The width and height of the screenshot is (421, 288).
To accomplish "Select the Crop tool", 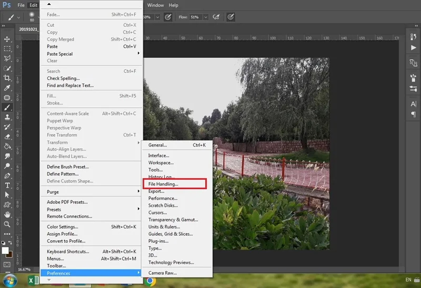I will click(7, 78).
